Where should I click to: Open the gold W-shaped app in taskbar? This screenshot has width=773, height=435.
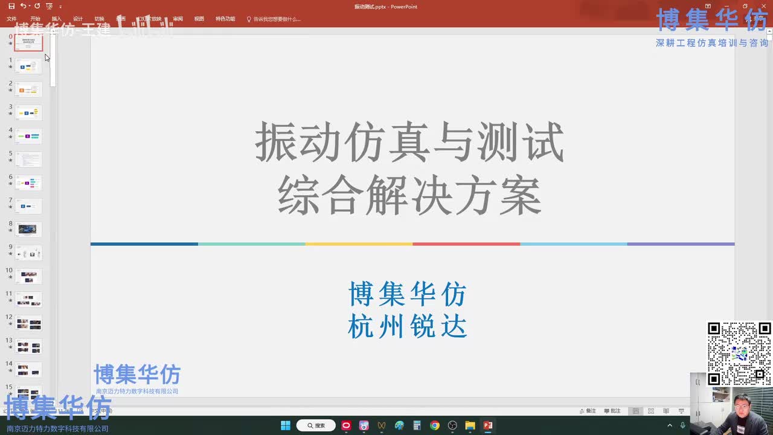[x=382, y=425]
